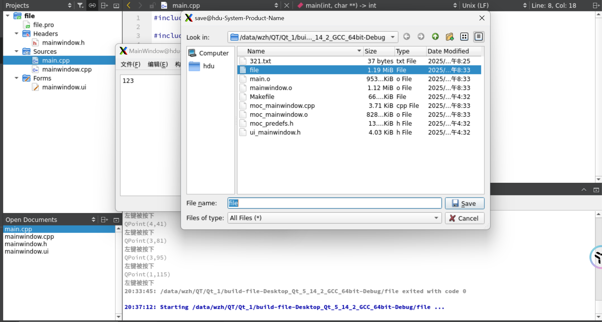Select mainwindow.o in the file list
Viewport: 602px width, 322px height.
coord(359,88)
